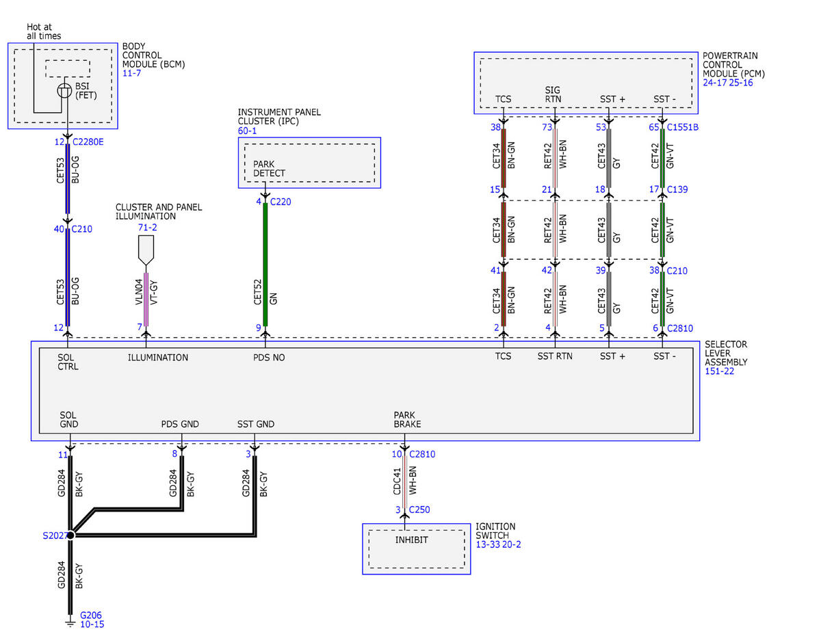
Task: Click the Selector Lever Assembly title
Action: (727, 353)
